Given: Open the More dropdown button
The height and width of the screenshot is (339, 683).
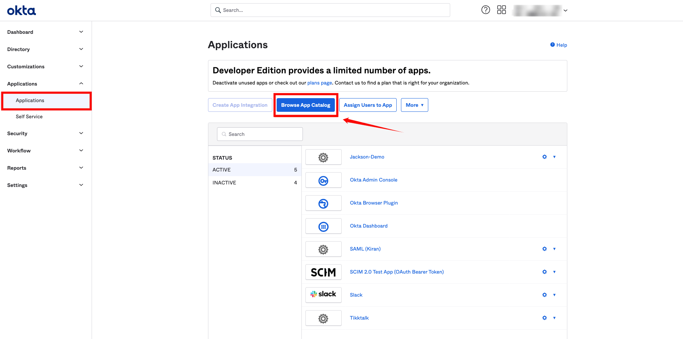Looking at the screenshot, I should [414, 105].
